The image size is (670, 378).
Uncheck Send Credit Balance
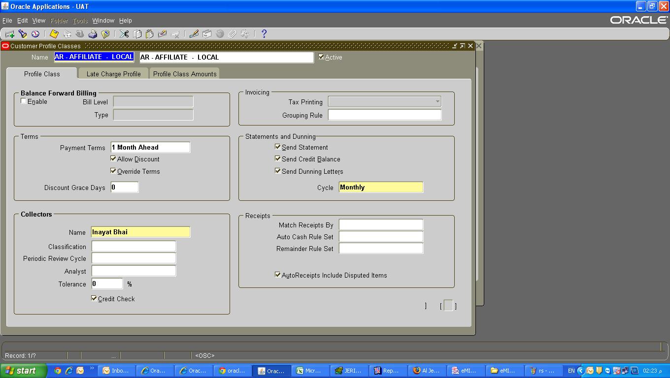point(278,158)
